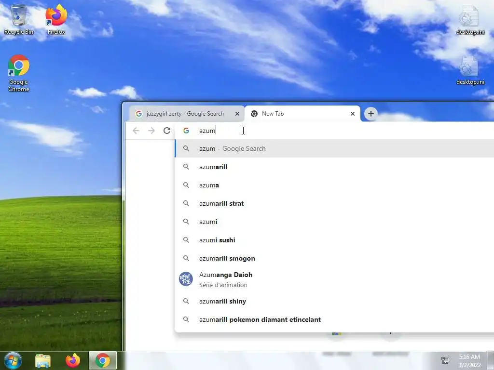Select the Google Chrome desktop shortcut icon
The height and width of the screenshot is (370, 494).
tap(19, 73)
